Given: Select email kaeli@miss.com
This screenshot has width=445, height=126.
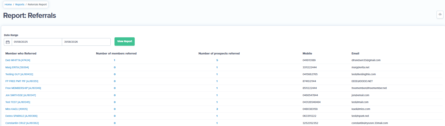Looking at the screenshot, I should pyautogui.click(x=361, y=109).
